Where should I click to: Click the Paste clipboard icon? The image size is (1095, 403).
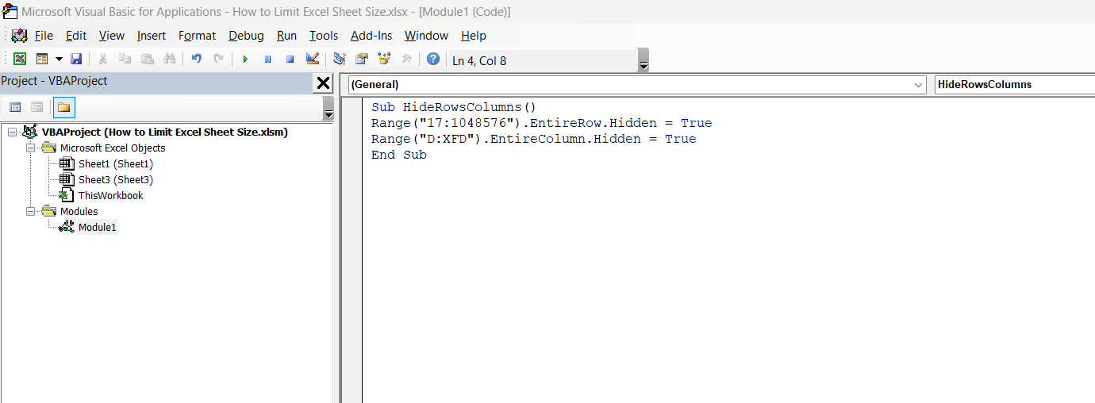[147, 59]
